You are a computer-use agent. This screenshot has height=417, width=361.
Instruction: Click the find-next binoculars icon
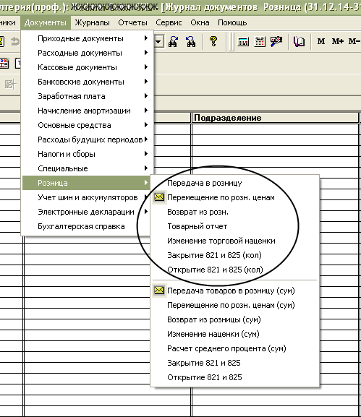coord(173,41)
